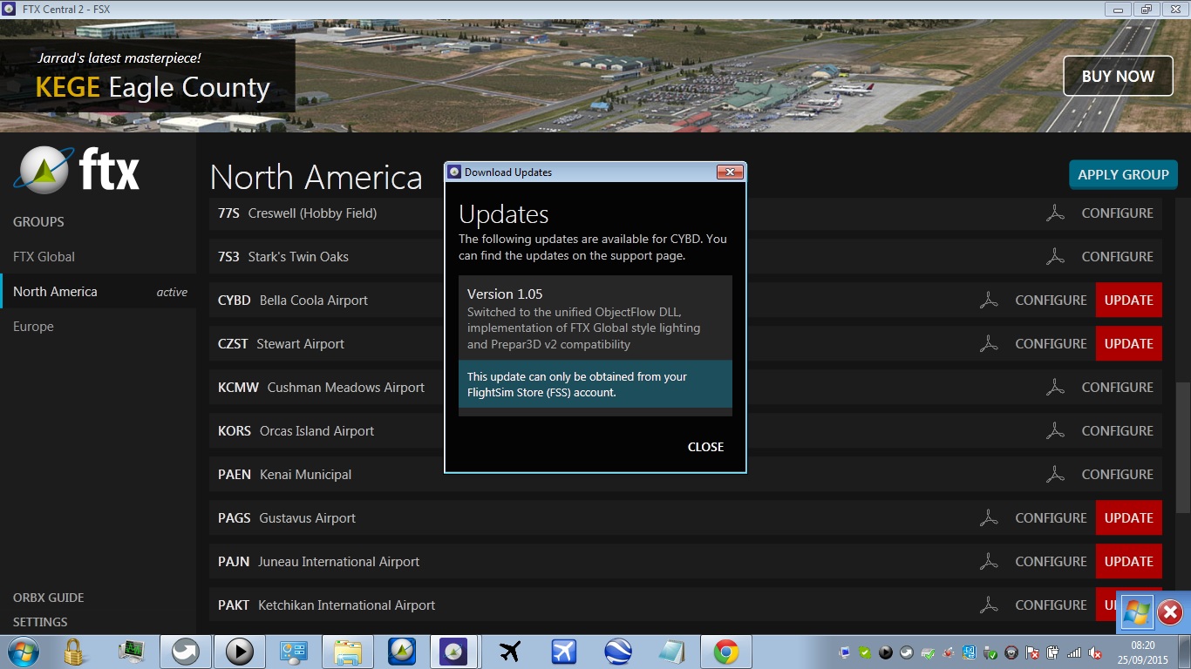Click the PDF icon in the PAKT Ketchikan row
Image resolution: width=1191 pixels, height=669 pixels.
click(x=989, y=605)
